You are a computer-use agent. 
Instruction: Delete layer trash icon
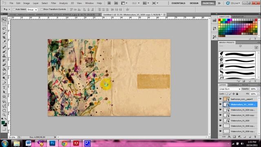[255, 137]
